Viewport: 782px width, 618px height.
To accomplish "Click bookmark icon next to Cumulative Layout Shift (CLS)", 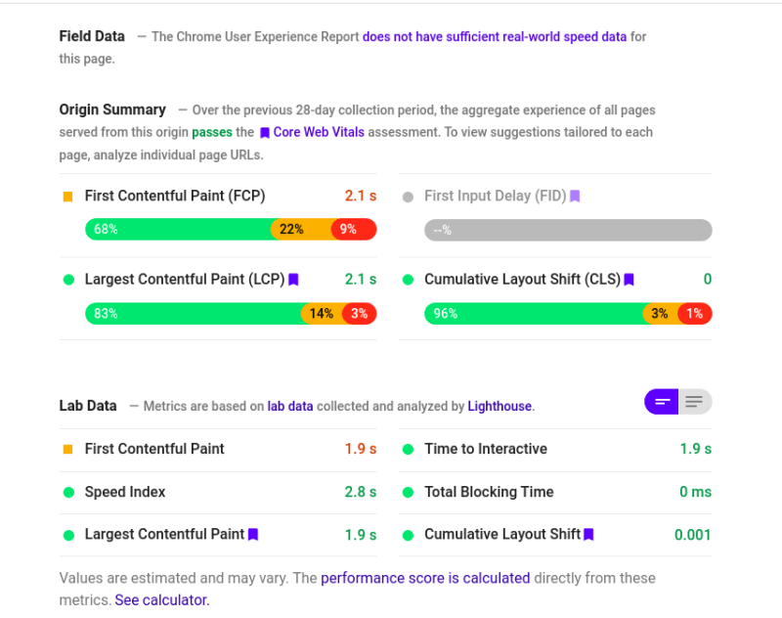I will click(629, 280).
